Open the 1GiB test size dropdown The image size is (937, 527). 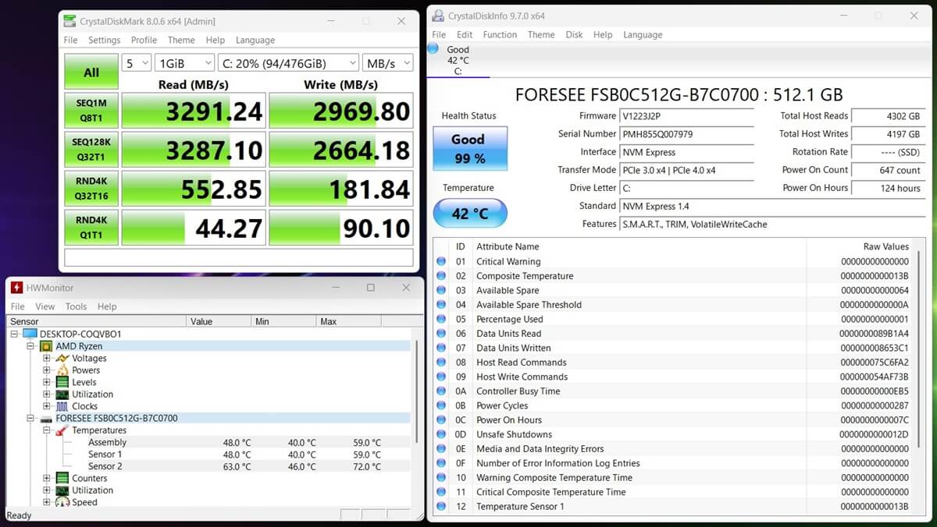pyautogui.click(x=184, y=63)
